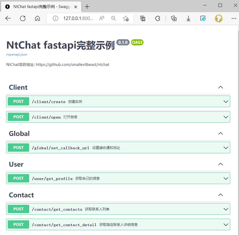This screenshot has width=239, height=235.
Task: Open the browser home page
Action: (x=37, y=18)
